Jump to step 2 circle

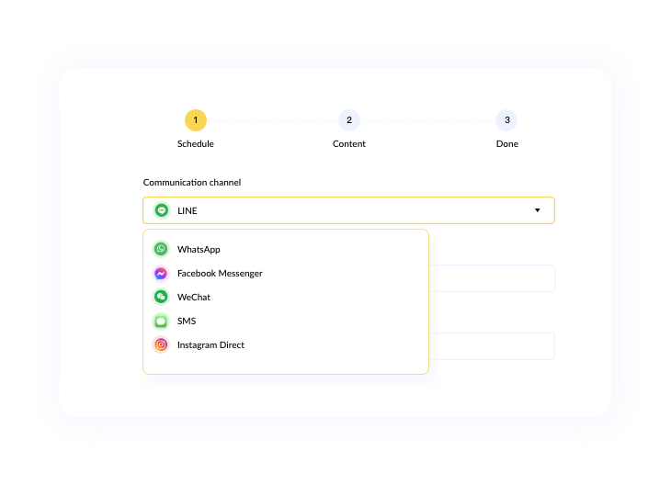tap(349, 120)
